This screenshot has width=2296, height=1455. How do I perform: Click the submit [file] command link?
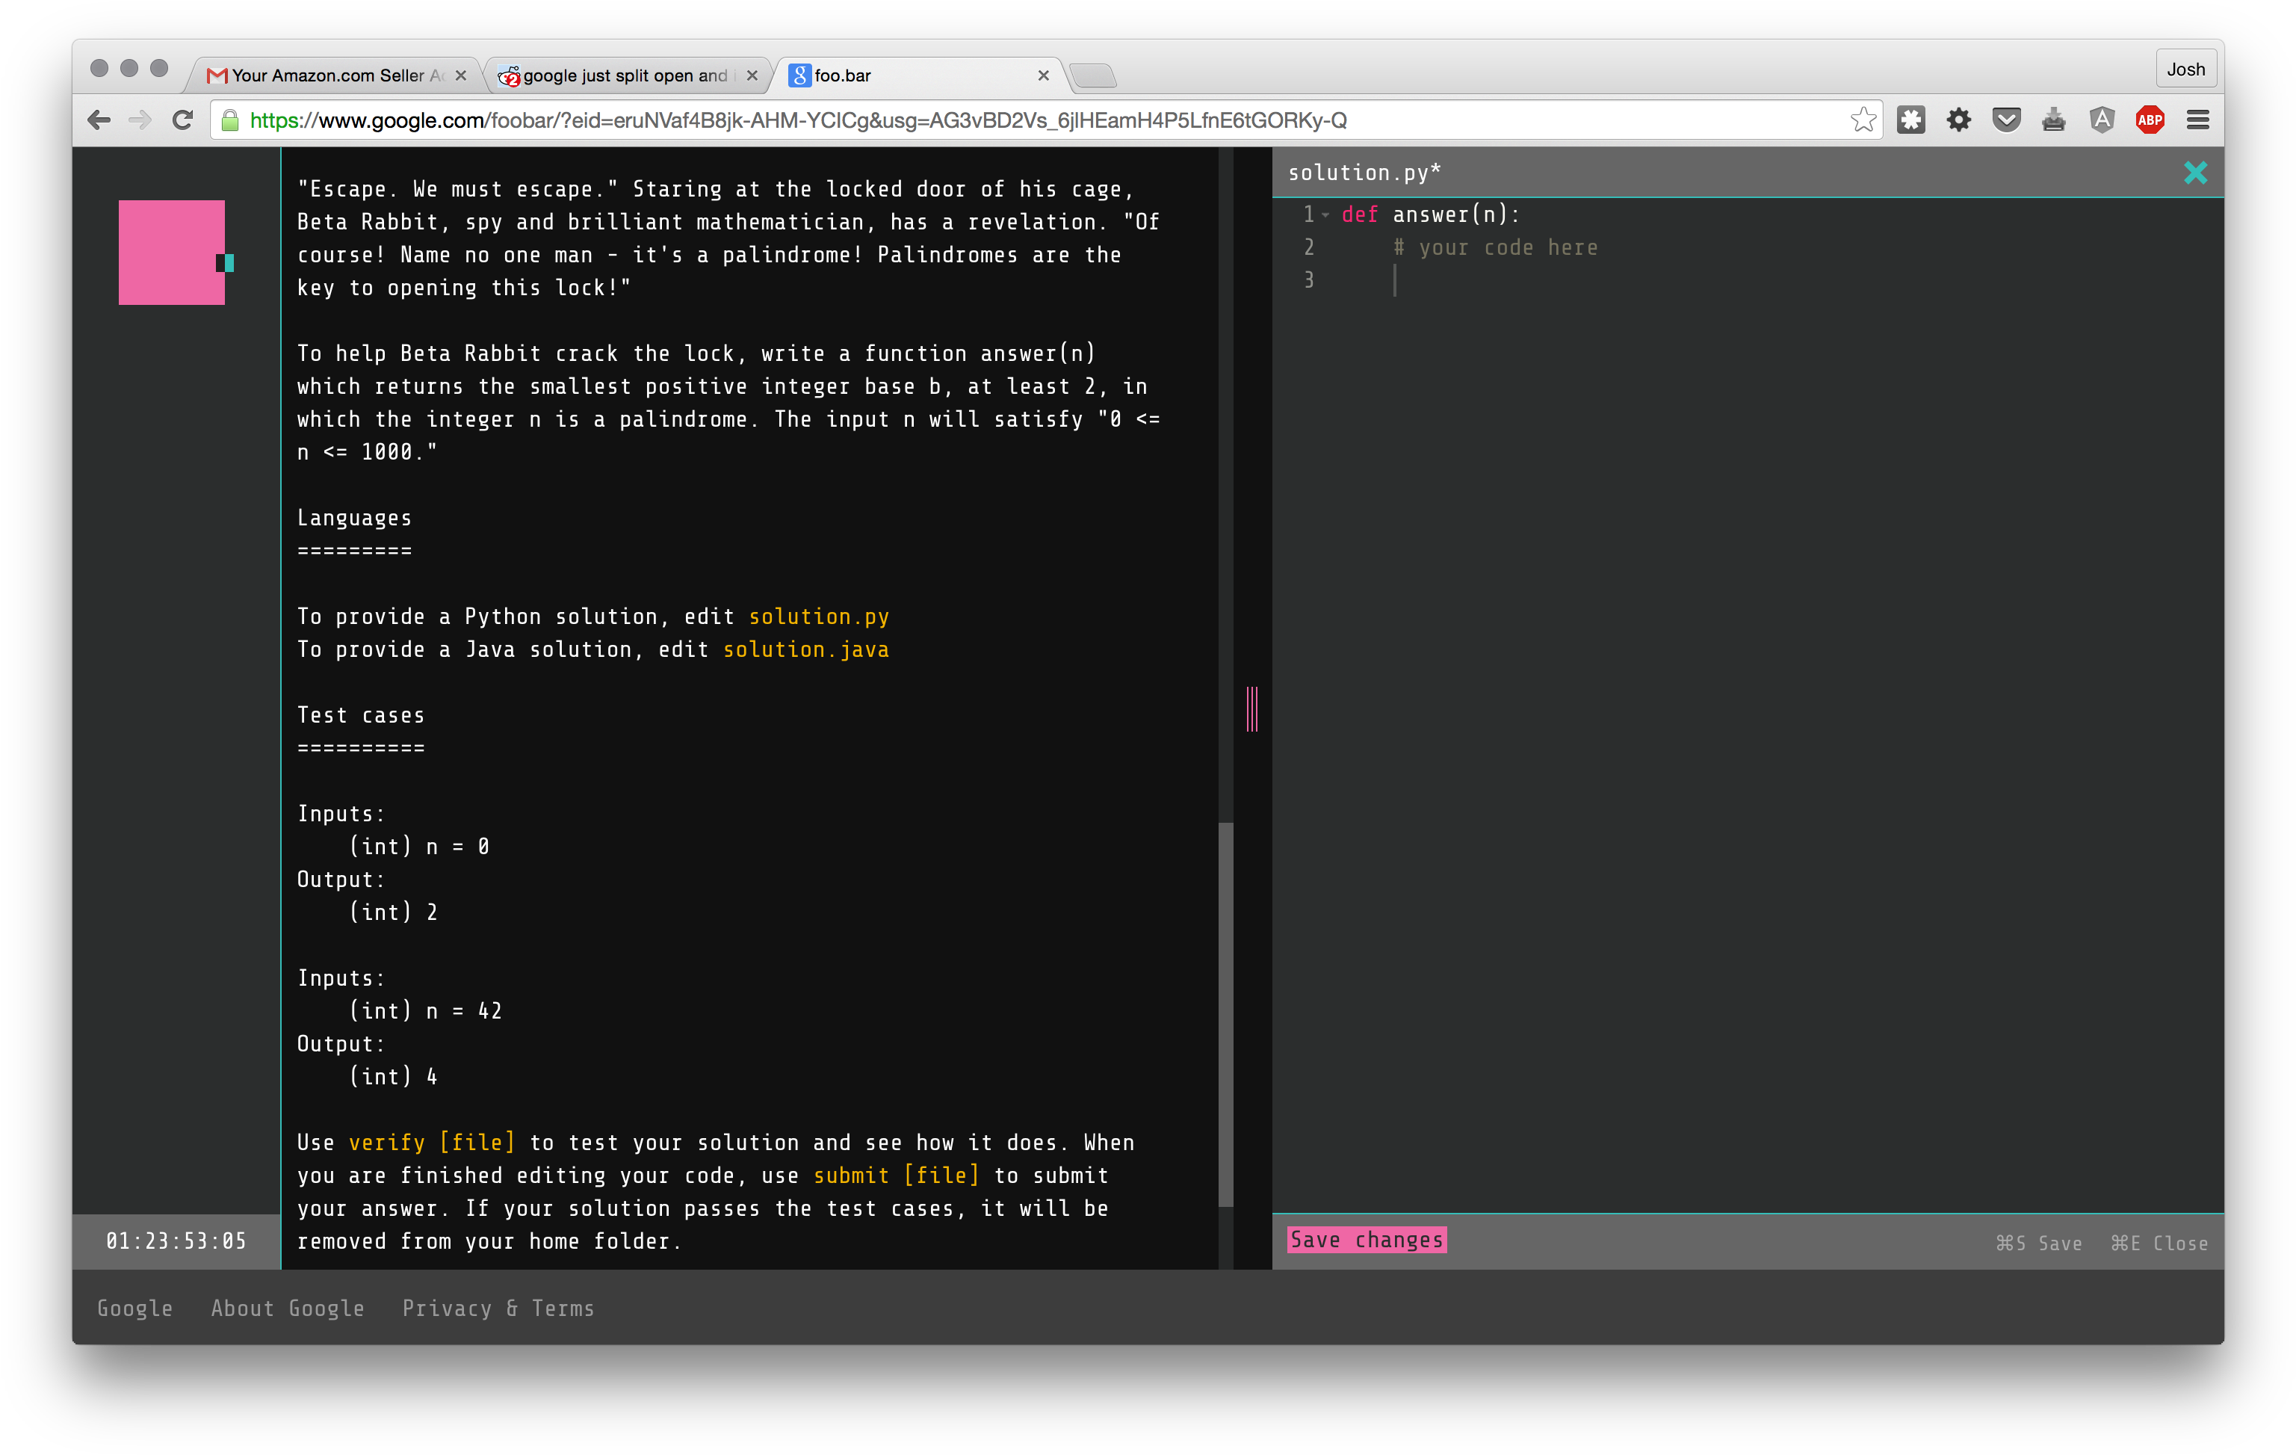pos(897,1175)
